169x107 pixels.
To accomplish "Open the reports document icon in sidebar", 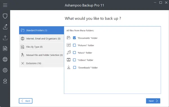I will click(5, 48).
